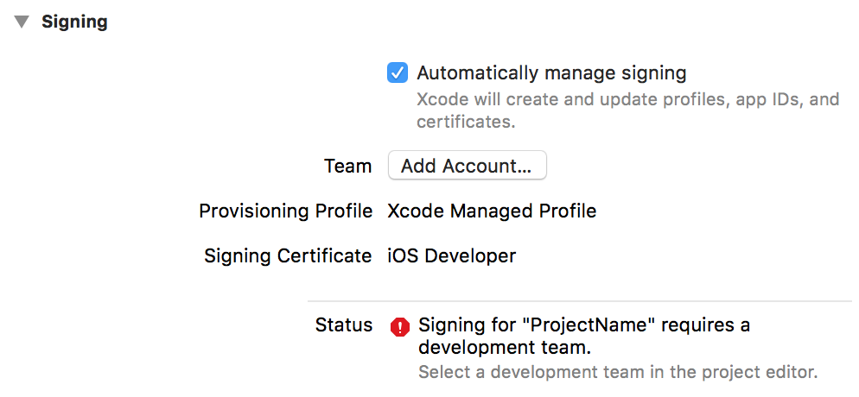Click the Xcode will create profiles description
The width and height of the screenshot is (859, 397).
(x=627, y=110)
